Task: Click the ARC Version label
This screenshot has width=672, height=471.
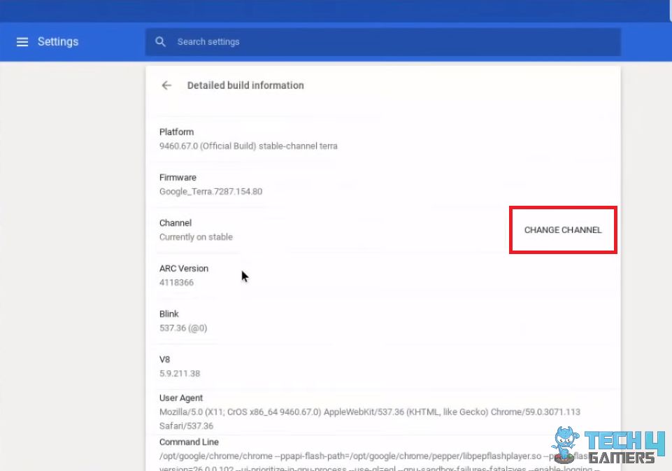Action: pos(184,268)
